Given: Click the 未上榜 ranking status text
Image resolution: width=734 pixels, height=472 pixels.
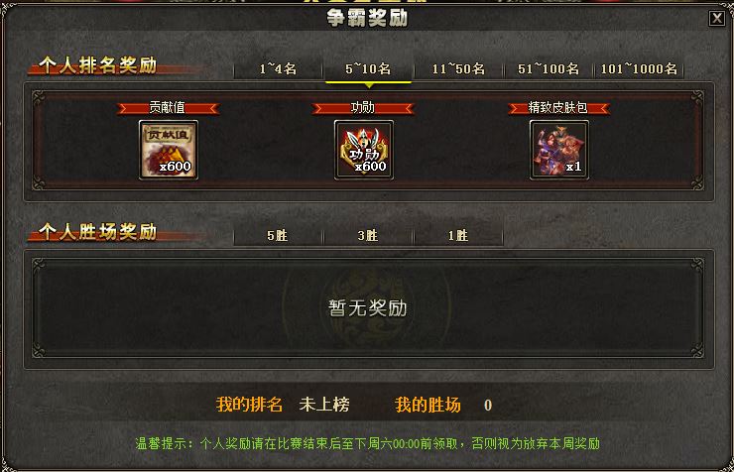Looking at the screenshot, I should coord(324,405).
